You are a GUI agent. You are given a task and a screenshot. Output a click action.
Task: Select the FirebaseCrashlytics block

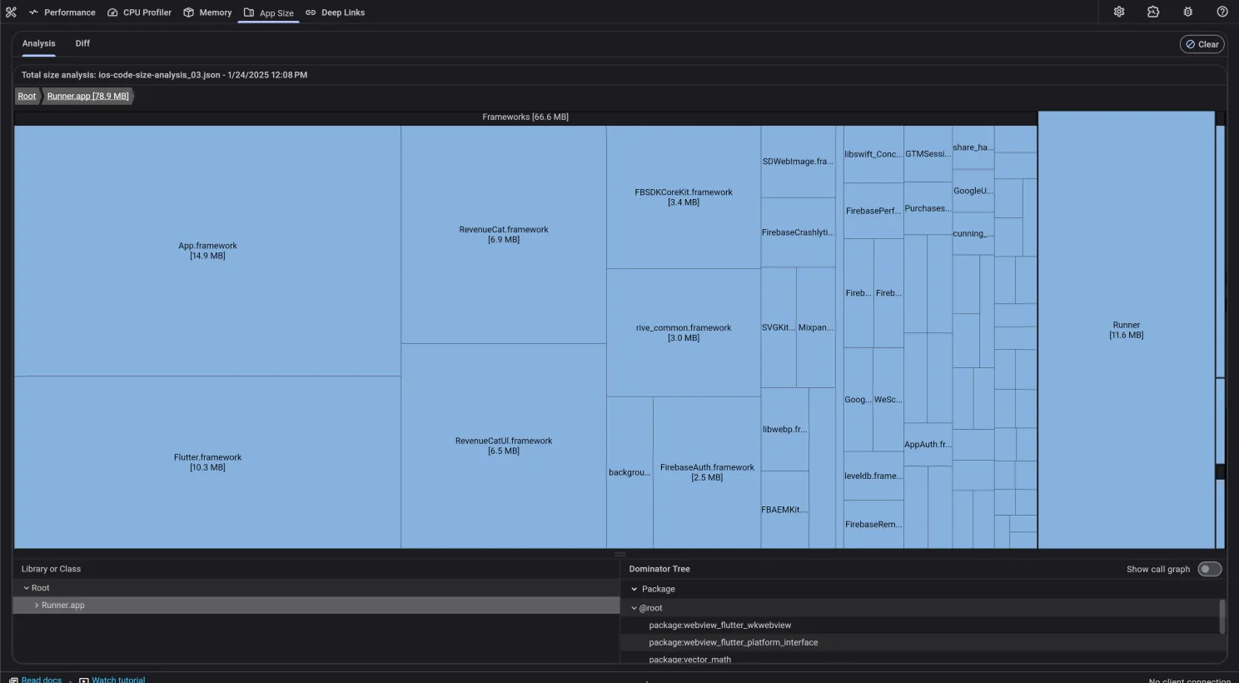pyautogui.click(x=798, y=232)
